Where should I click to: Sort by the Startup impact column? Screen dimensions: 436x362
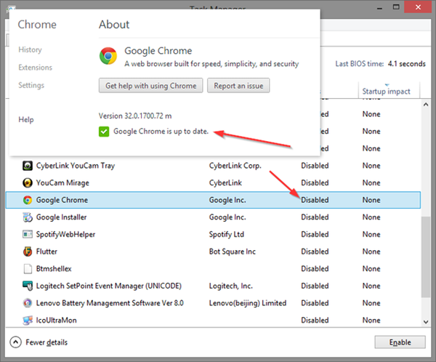point(386,92)
